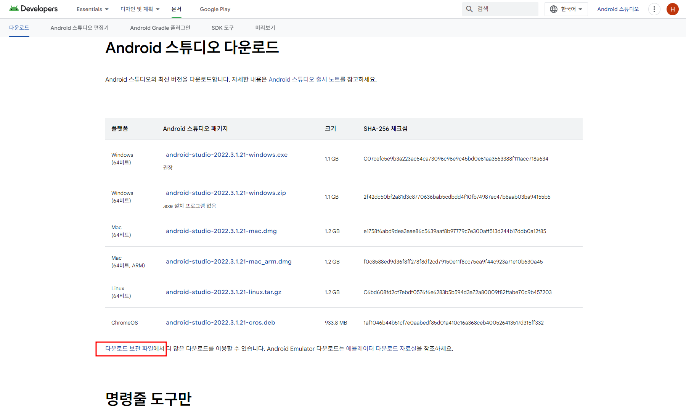Click the Mac (64비트, ARM) platform cell
The width and height of the screenshot is (686, 410).
(128, 262)
